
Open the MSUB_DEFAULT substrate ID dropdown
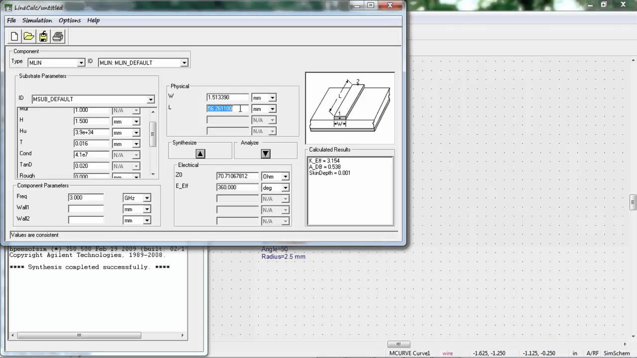click(x=151, y=99)
